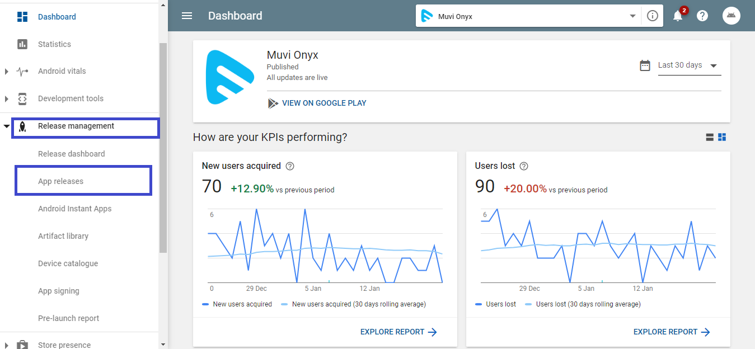Image resolution: width=755 pixels, height=349 pixels.
Task: Open Statistics in the sidebar
Action: pyautogui.click(x=54, y=44)
